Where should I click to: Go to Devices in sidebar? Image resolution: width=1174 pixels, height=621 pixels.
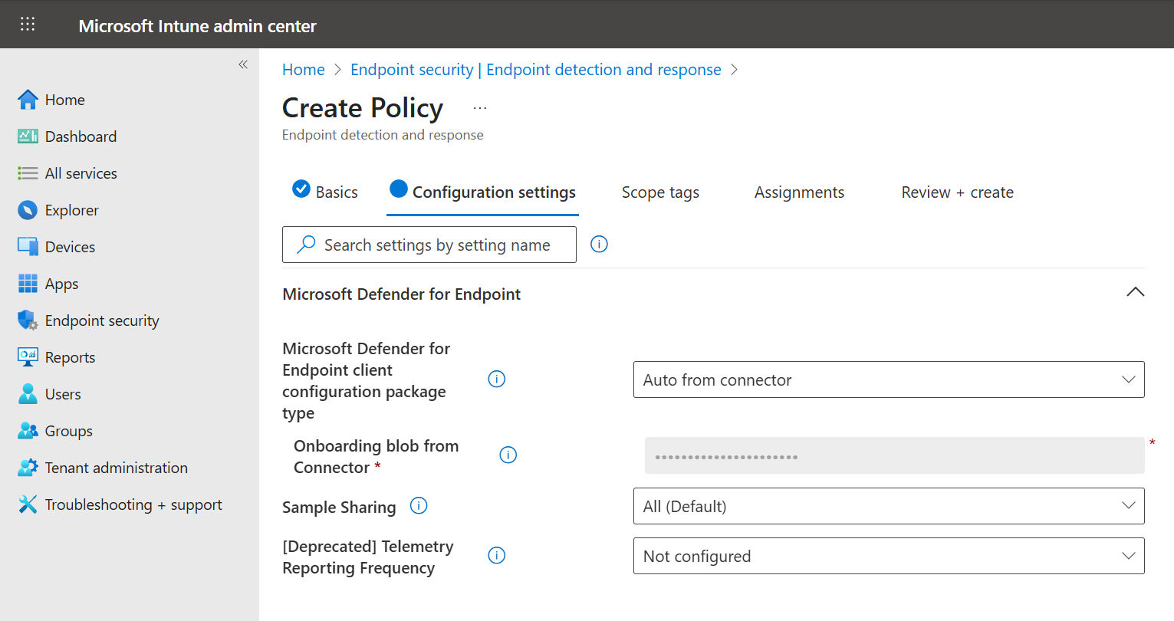pos(70,247)
